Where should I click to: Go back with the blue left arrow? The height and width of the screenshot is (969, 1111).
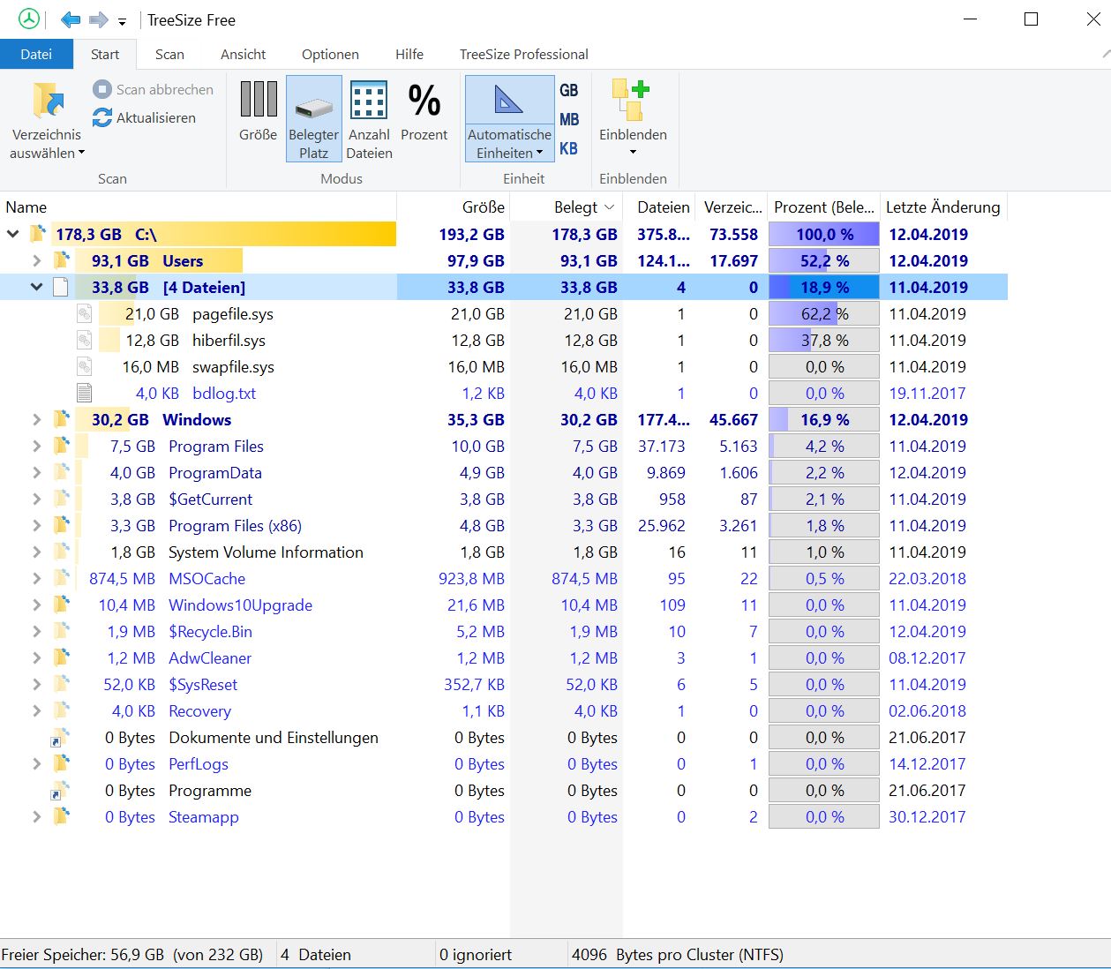pos(71,19)
